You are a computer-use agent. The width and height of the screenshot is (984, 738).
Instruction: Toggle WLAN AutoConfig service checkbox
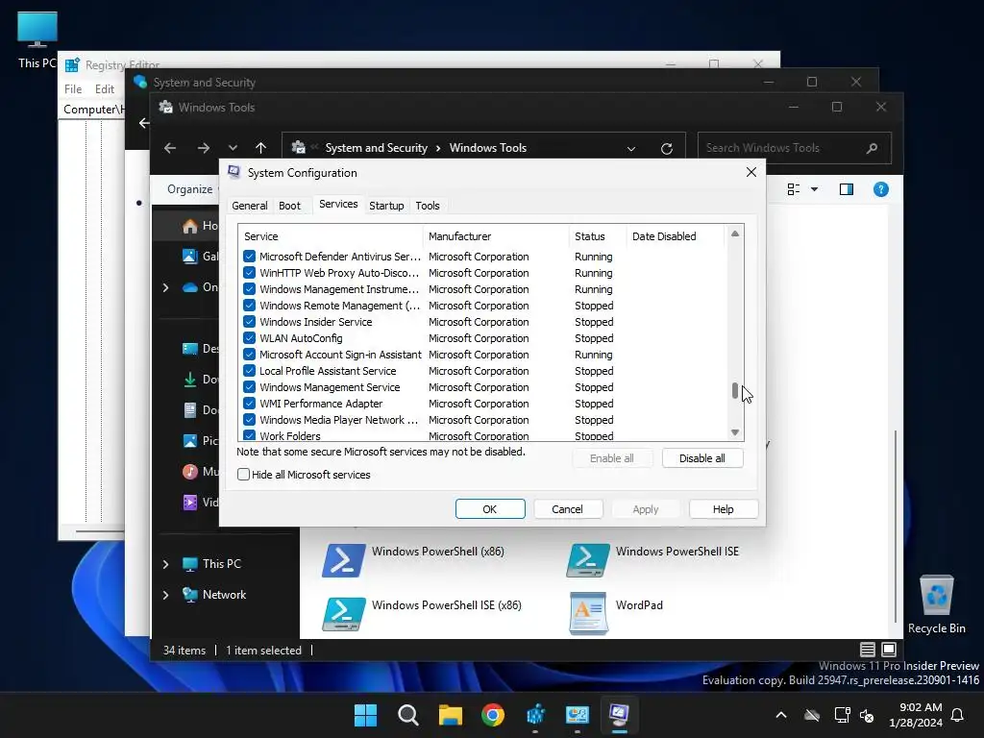[x=249, y=337]
